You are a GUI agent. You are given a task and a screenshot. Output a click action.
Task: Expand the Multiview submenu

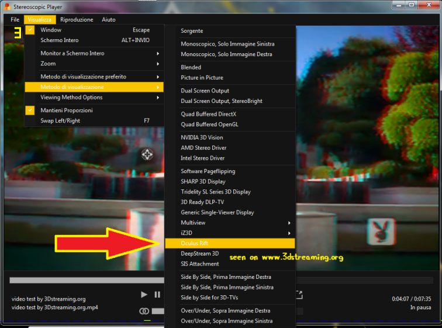coord(230,223)
